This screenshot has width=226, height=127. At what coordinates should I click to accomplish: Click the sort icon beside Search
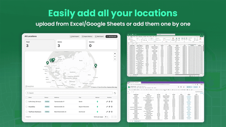[x=115, y=93]
